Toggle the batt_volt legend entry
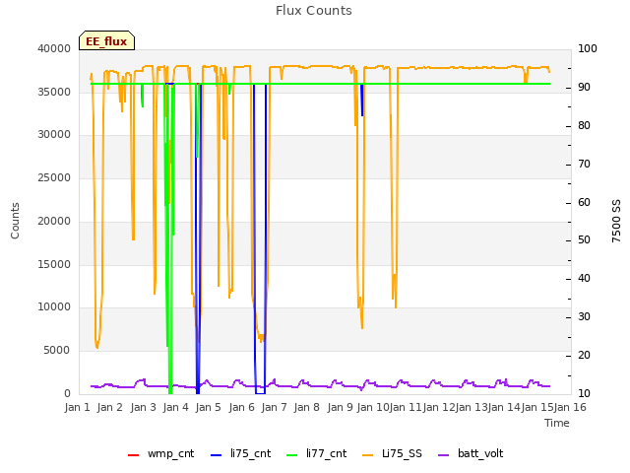This screenshot has width=630, height=473. click(471, 453)
